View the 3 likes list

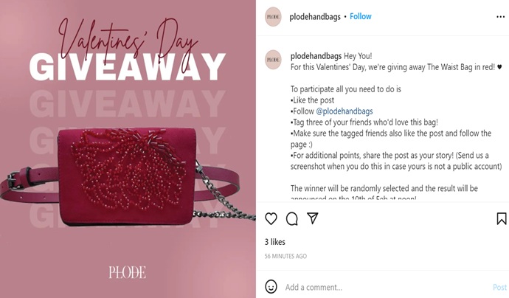274,242
